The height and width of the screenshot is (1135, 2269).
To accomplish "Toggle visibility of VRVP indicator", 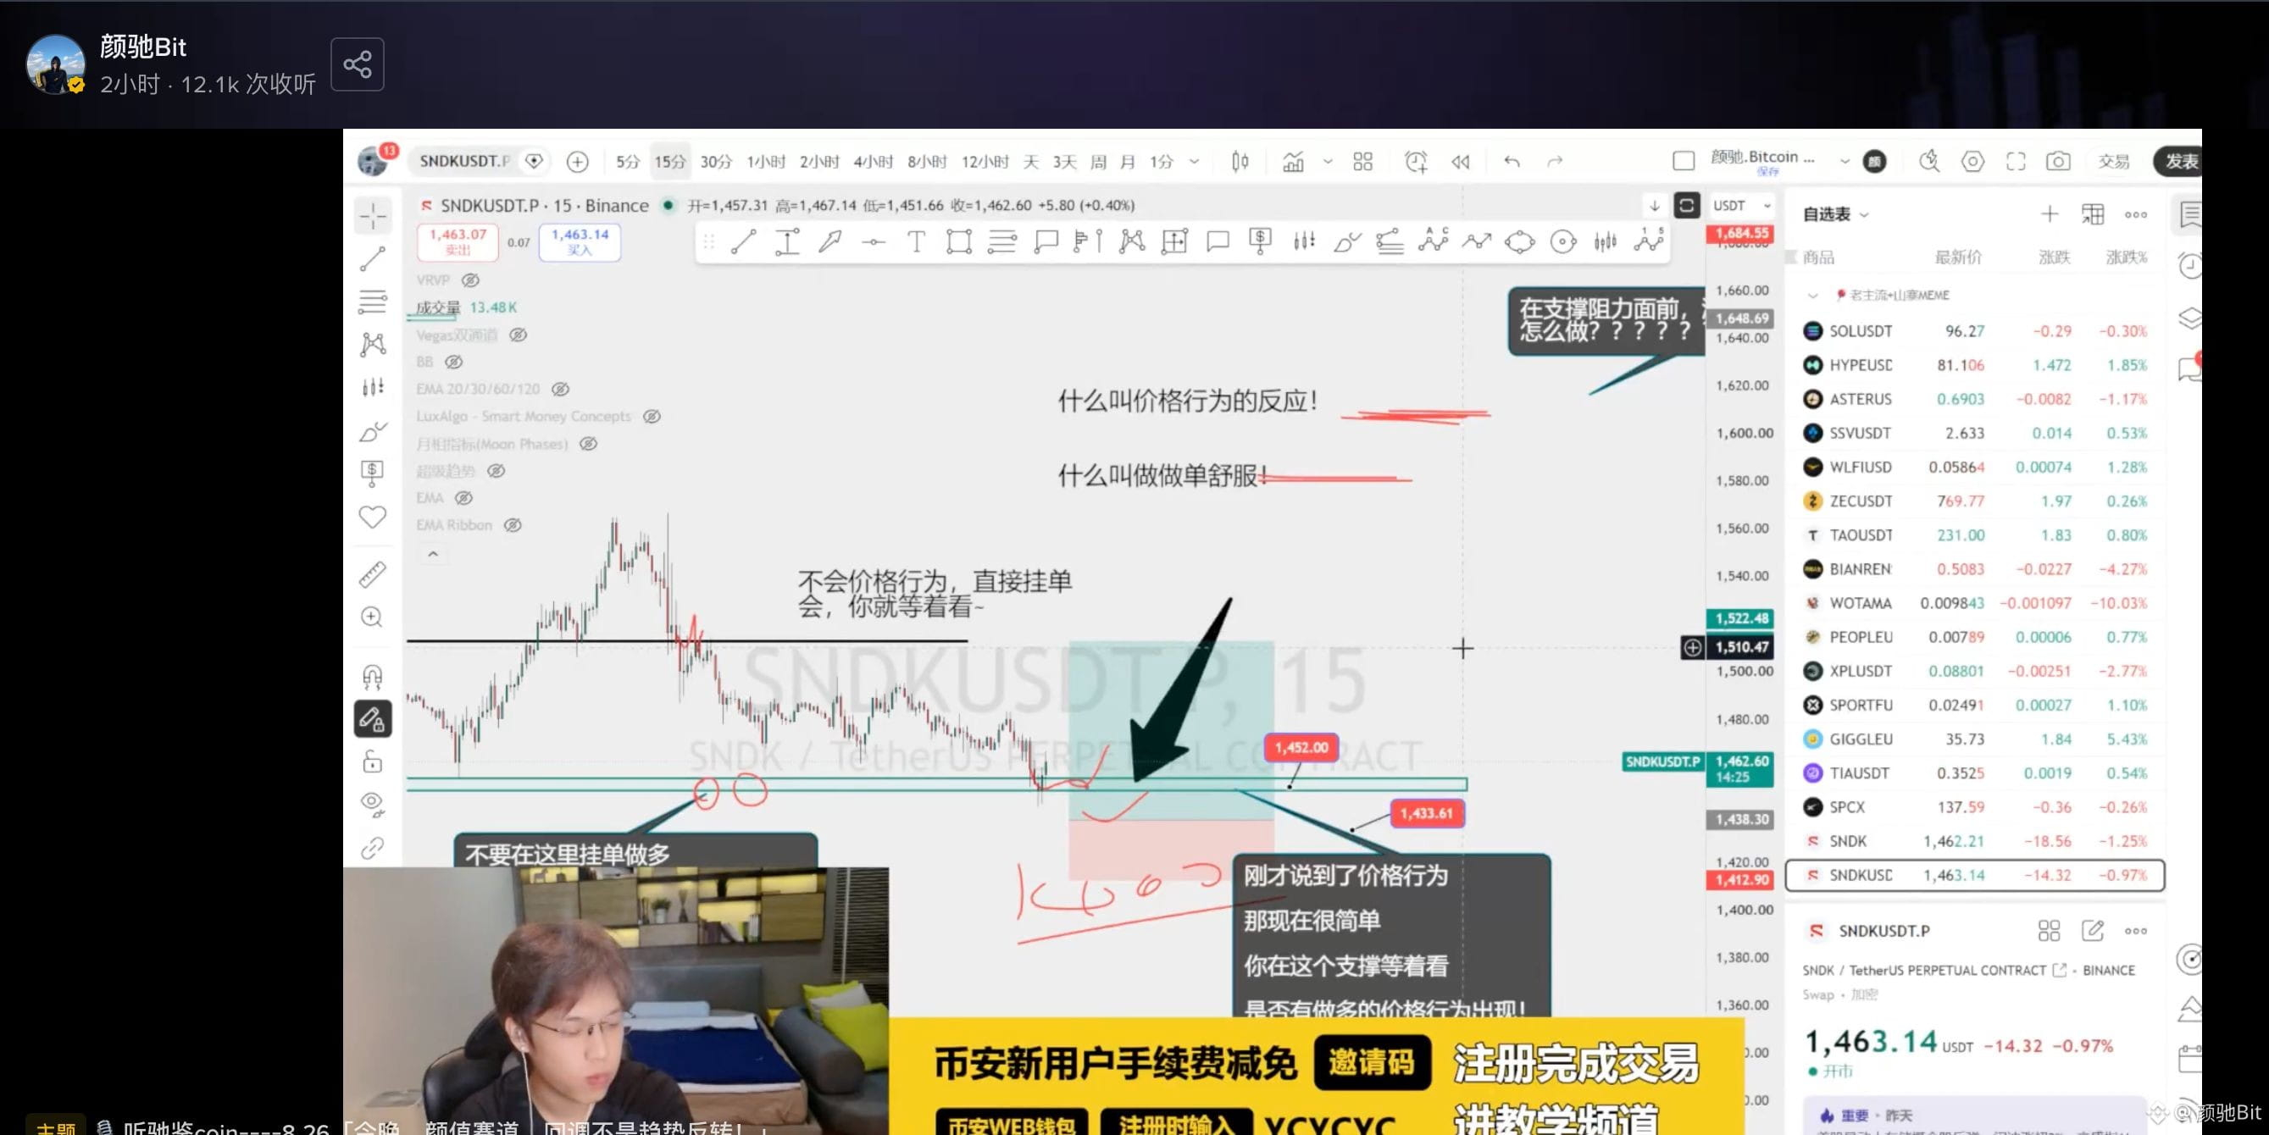I will click(470, 280).
